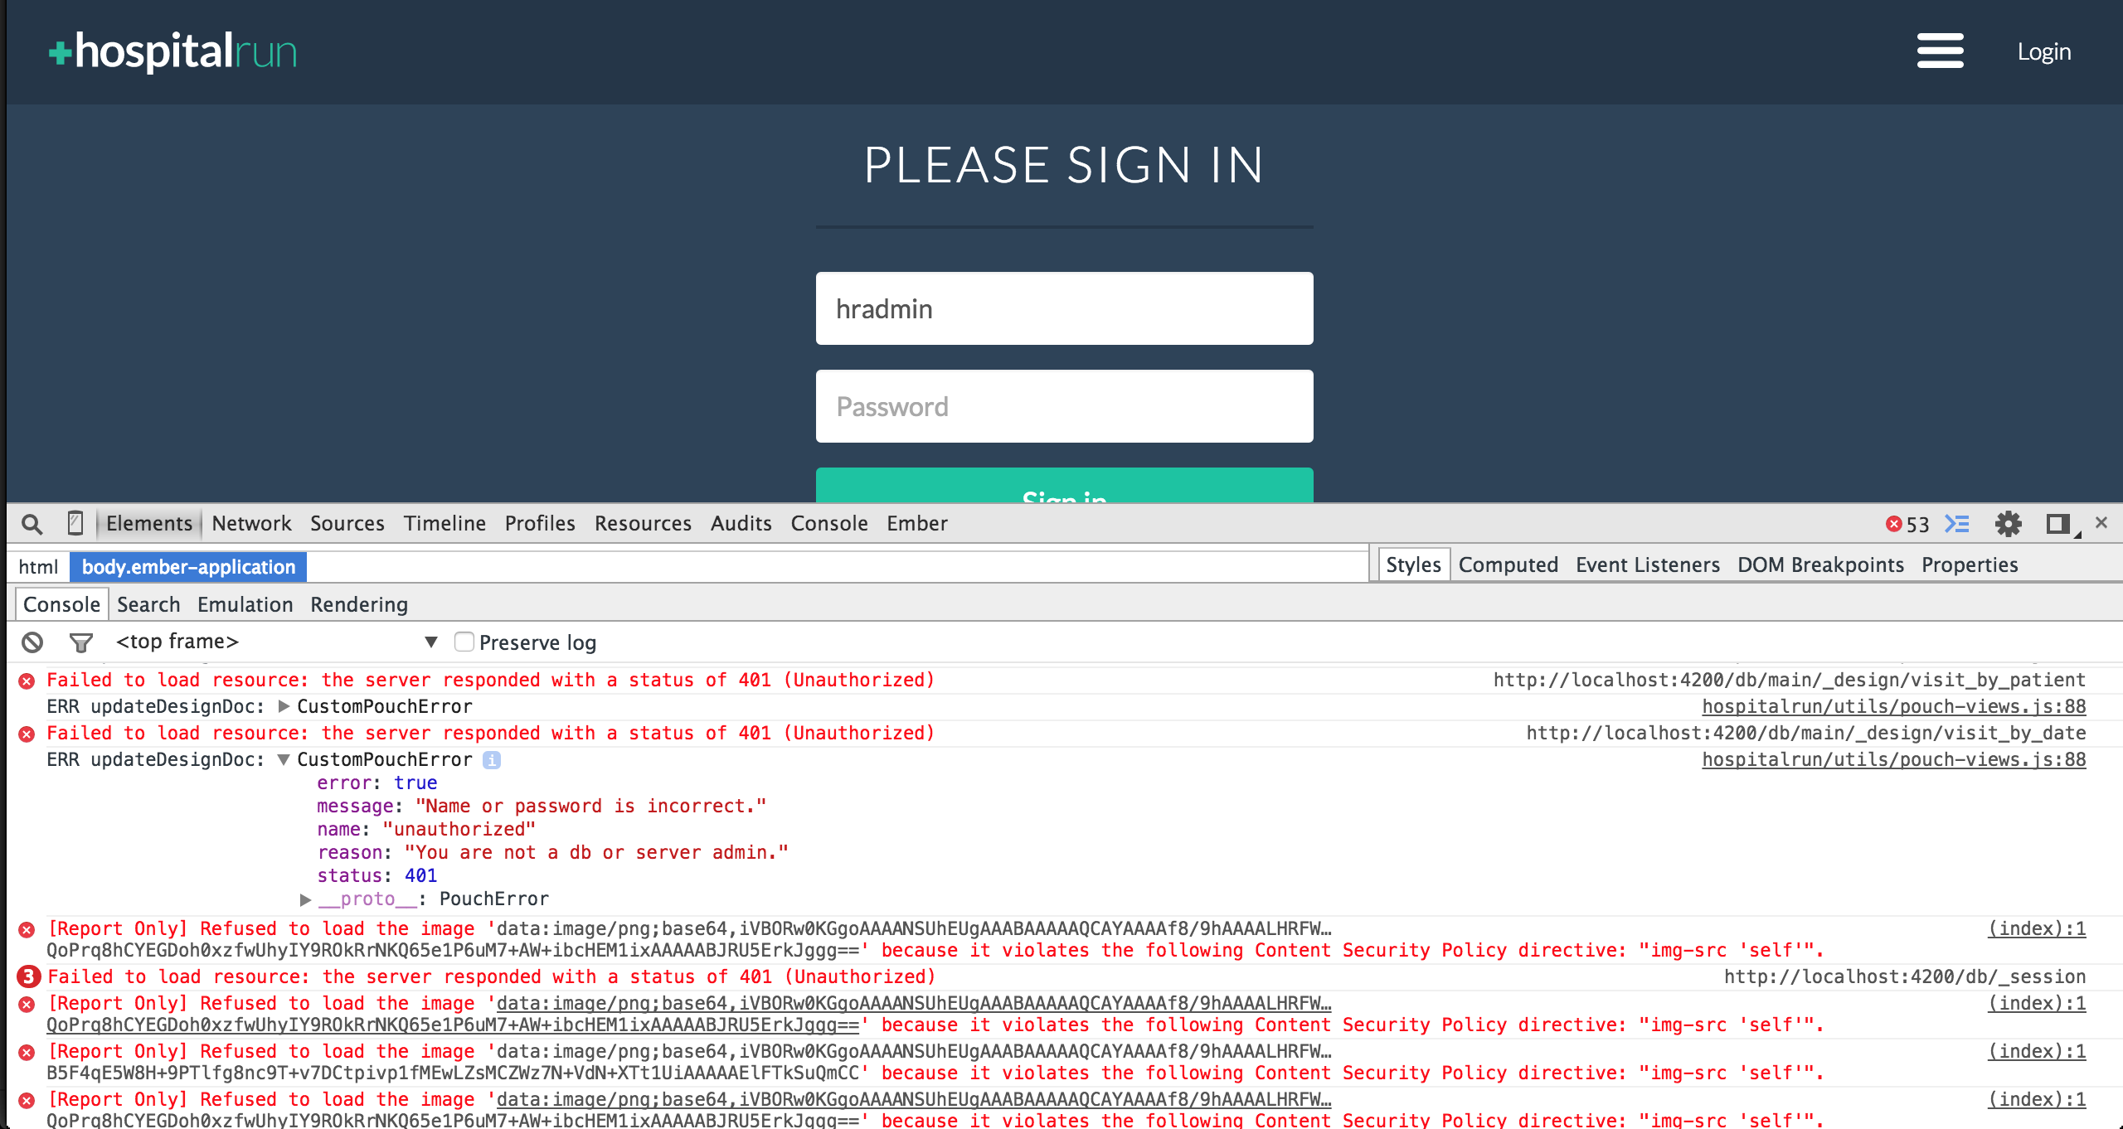This screenshot has height=1129, width=2123.
Task: Collapse the expanded CustomPouchError object
Action: [284, 759]
